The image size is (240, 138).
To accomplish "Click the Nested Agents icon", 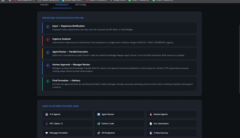I will click(x=151, y=114).
